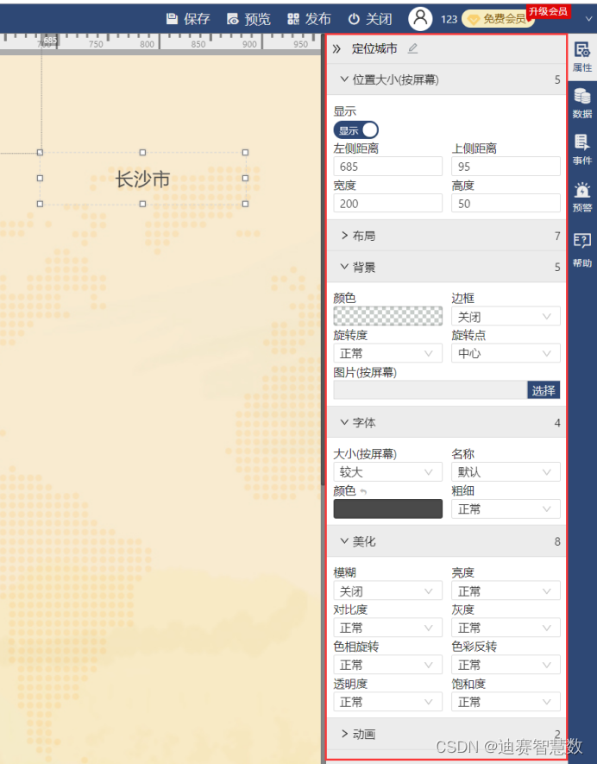Switch to the 事件 events tab
The height and width of the screenshot is (764, 597).
(x=582, y=150)
